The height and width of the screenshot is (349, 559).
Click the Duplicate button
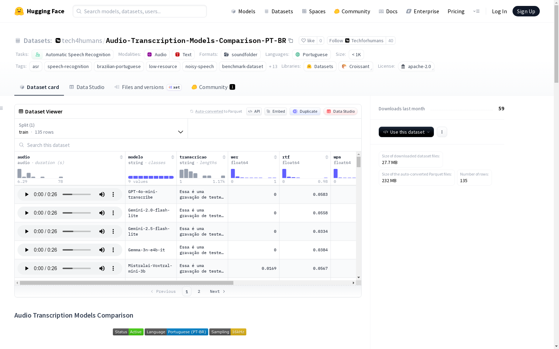[305, 111]
